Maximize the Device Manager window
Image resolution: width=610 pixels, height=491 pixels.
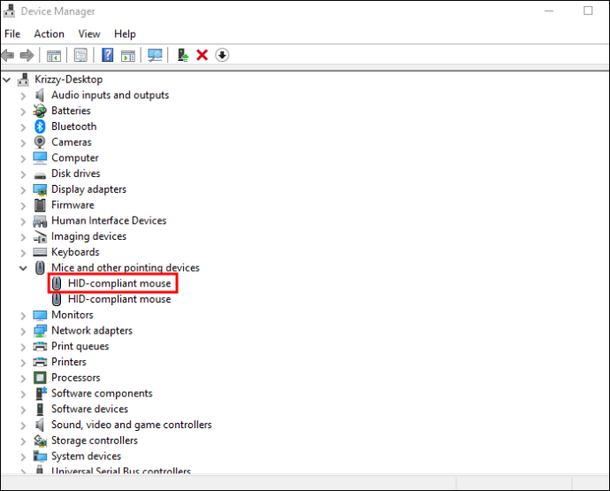[588, 11]
